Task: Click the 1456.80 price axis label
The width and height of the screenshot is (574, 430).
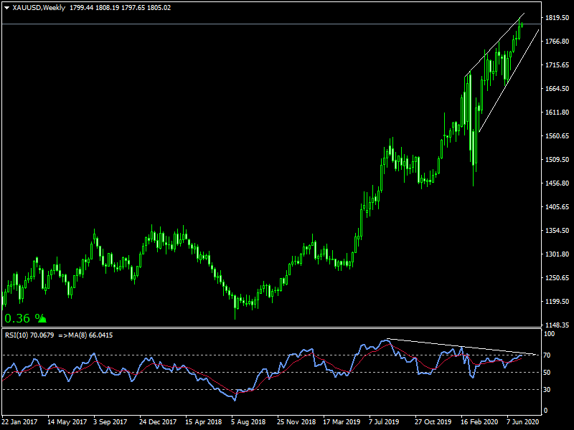Action: pos(557,183)
